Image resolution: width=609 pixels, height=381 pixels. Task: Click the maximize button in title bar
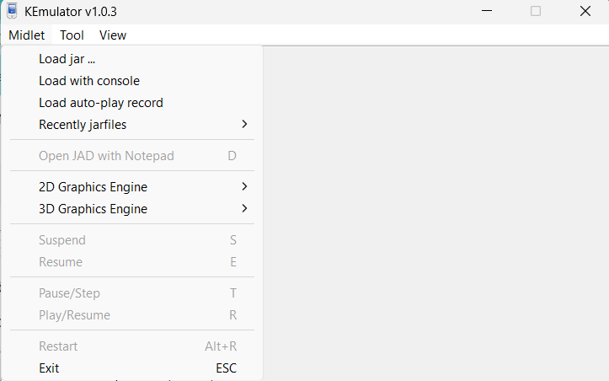536,11
